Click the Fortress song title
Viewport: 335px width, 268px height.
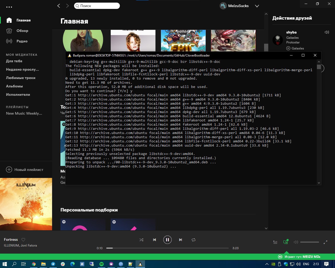(x=11, y=239)
